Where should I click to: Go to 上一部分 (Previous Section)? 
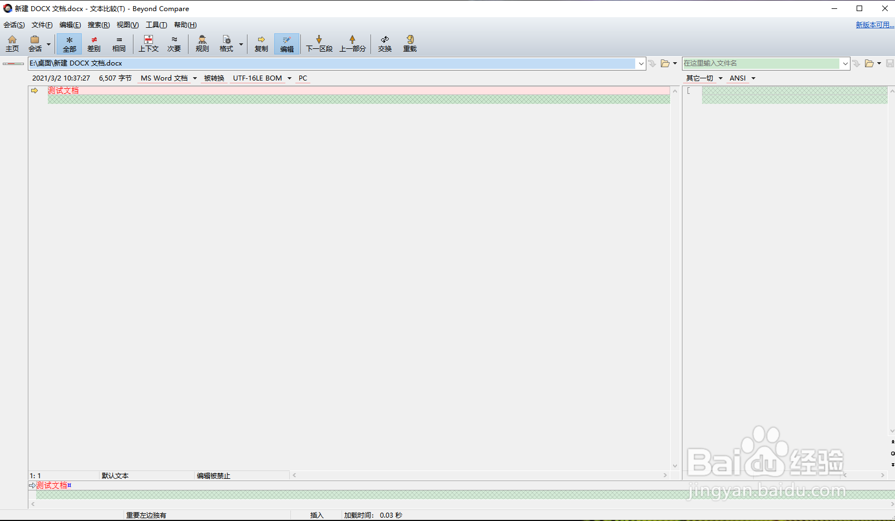tap(353, 43)
